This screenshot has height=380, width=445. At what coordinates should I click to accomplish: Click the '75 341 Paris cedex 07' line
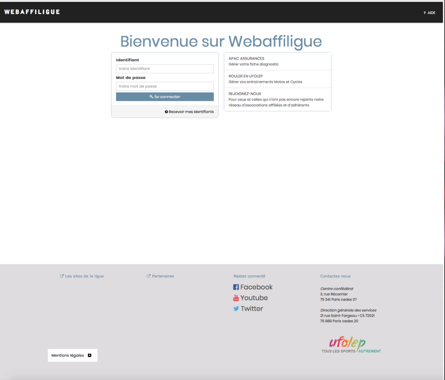(338, 300)
